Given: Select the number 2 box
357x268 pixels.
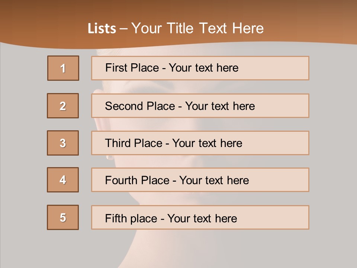Looking at the screenshot, I should pos(63,106).
